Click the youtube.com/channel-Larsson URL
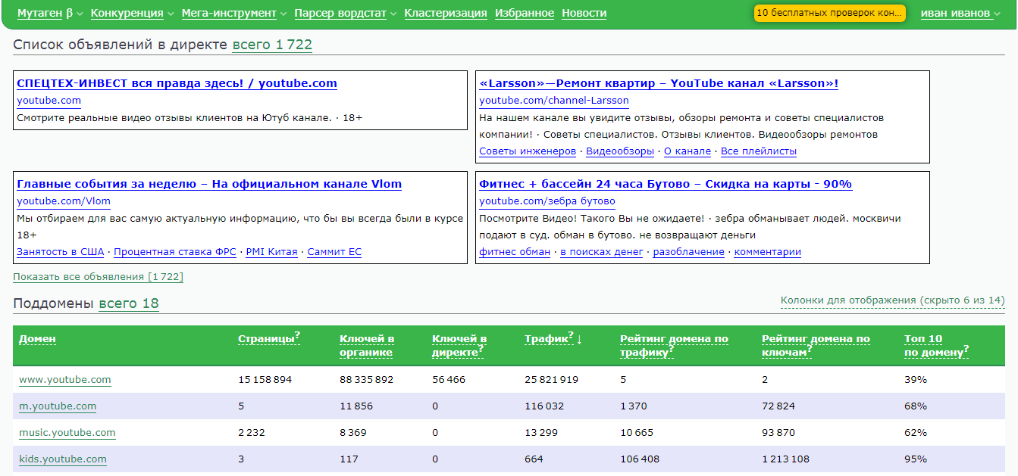1018x476 pixels. [554, 101]
